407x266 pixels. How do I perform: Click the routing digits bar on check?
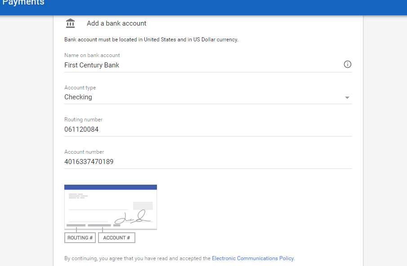76,225
